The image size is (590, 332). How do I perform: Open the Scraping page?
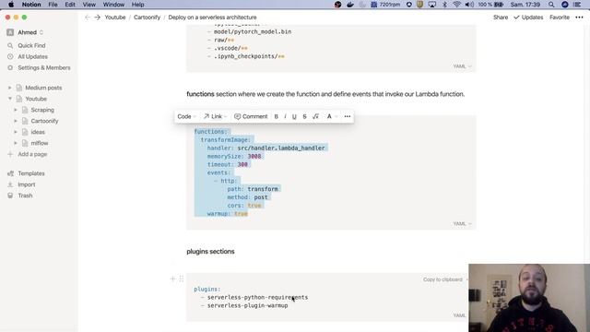click(42, 110)
